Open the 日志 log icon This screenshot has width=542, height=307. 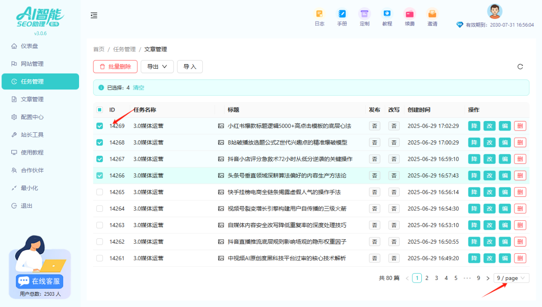[319, 14]
